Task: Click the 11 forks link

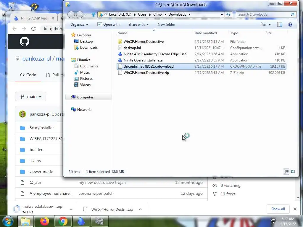Action: (x=228, y=194)
